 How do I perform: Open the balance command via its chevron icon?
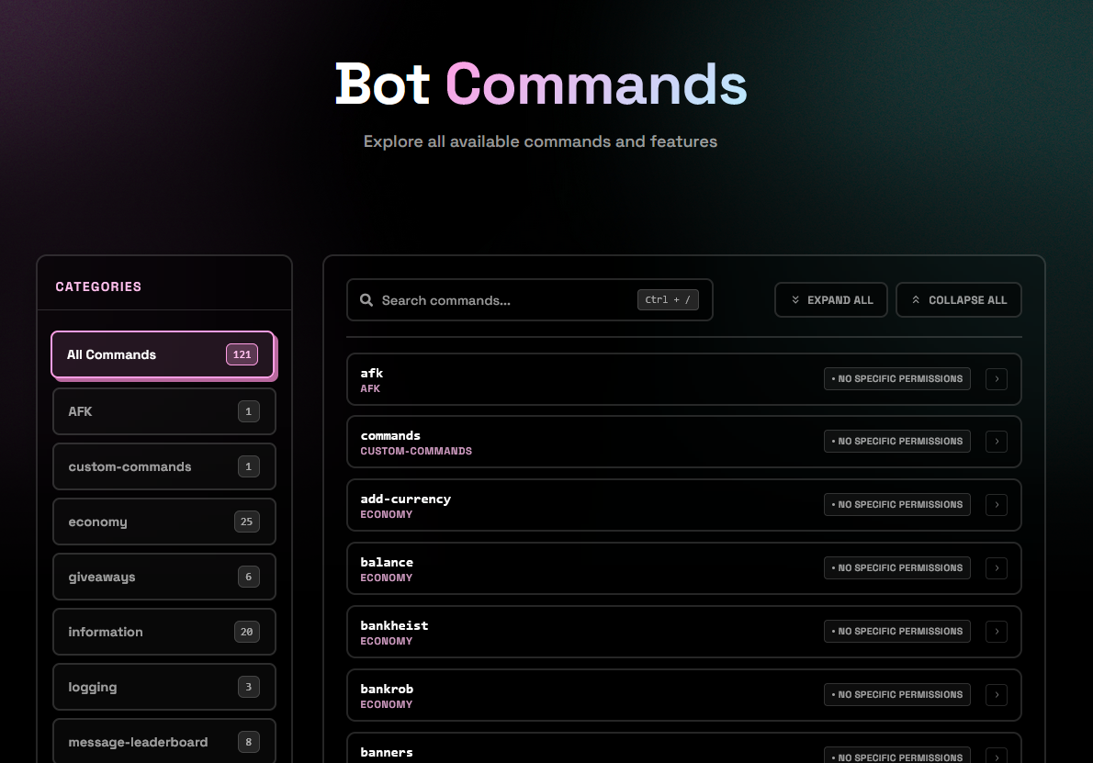point(996,567)
